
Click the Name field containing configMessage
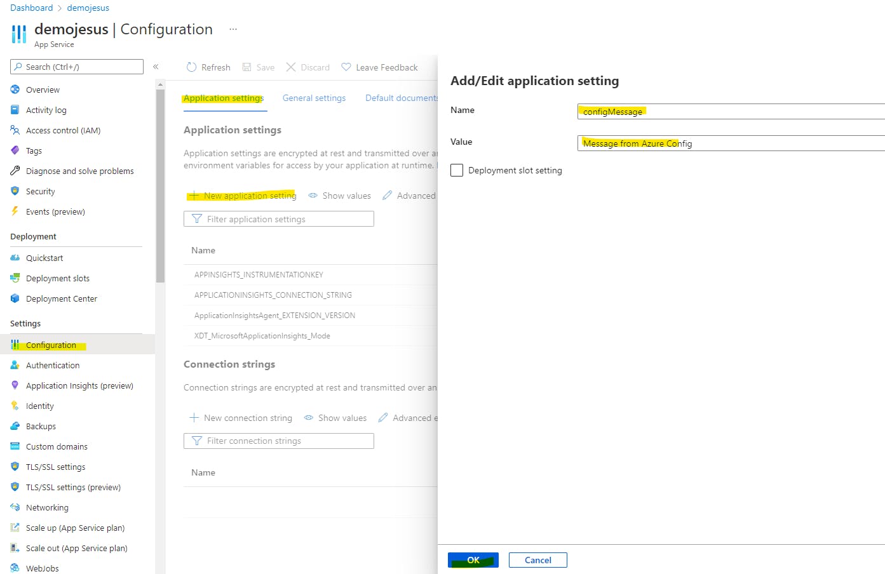[x=731, y=111]
